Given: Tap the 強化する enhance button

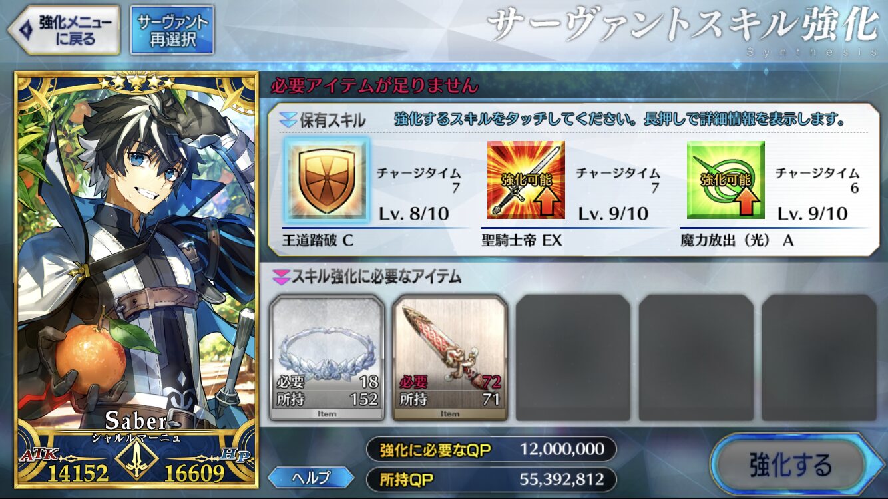Looking at the screenshot, I should click(x=797, y=464).
